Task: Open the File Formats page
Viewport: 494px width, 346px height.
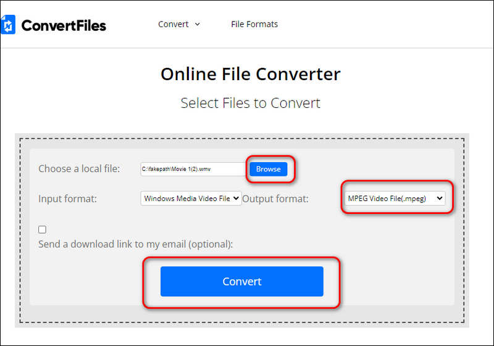Action: point(254,24)
